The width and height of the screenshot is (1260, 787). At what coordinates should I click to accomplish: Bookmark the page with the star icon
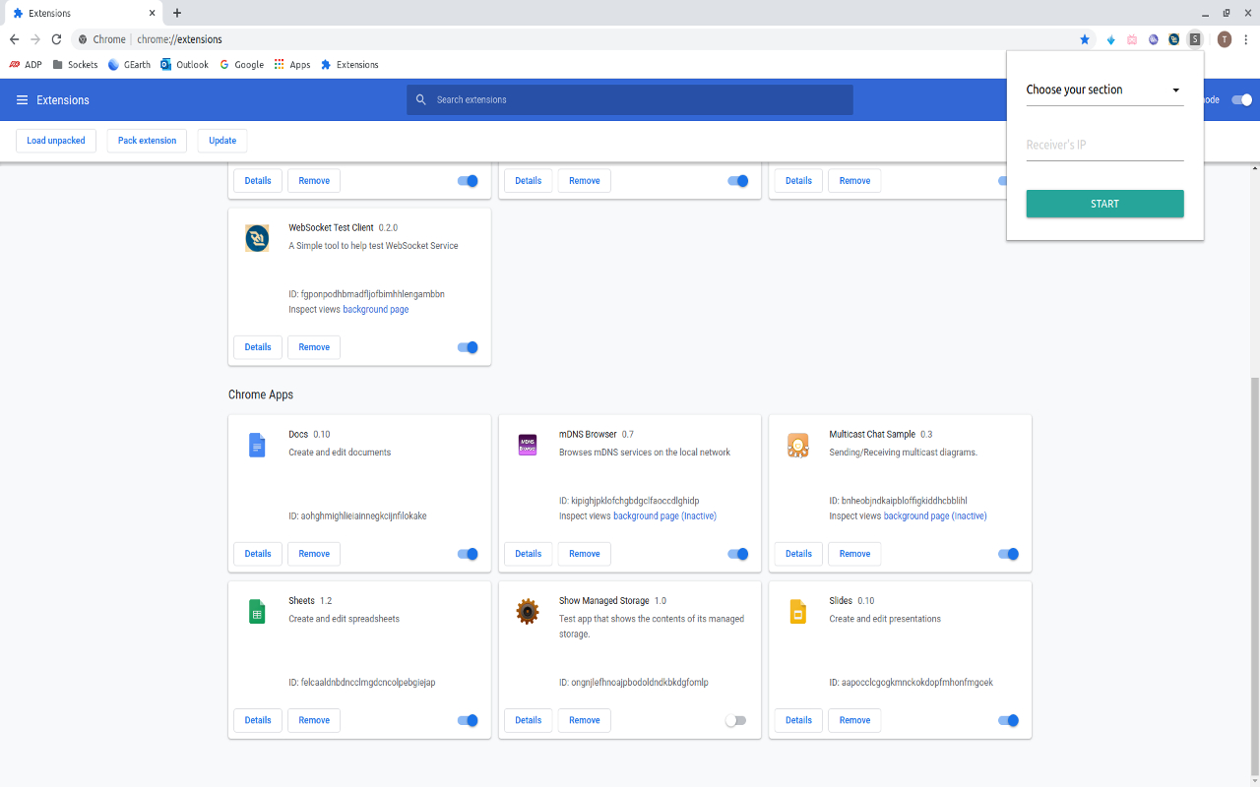(1085, 39)
